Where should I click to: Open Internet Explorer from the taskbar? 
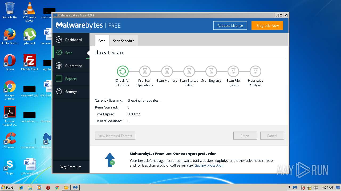(21, 188)
